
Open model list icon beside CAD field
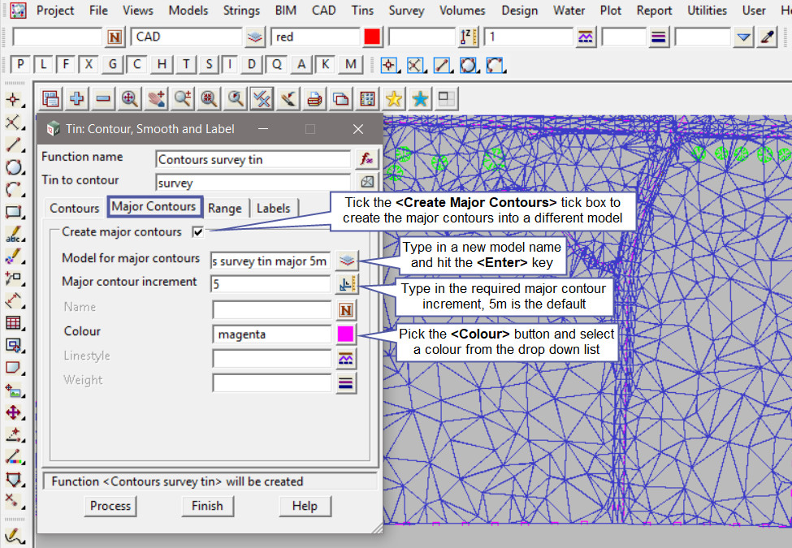(x=255, y=37)
